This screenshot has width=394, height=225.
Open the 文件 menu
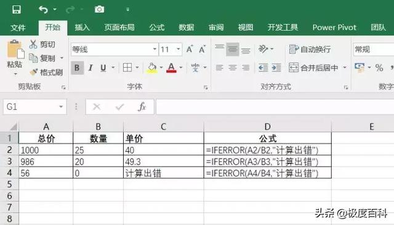18,27
